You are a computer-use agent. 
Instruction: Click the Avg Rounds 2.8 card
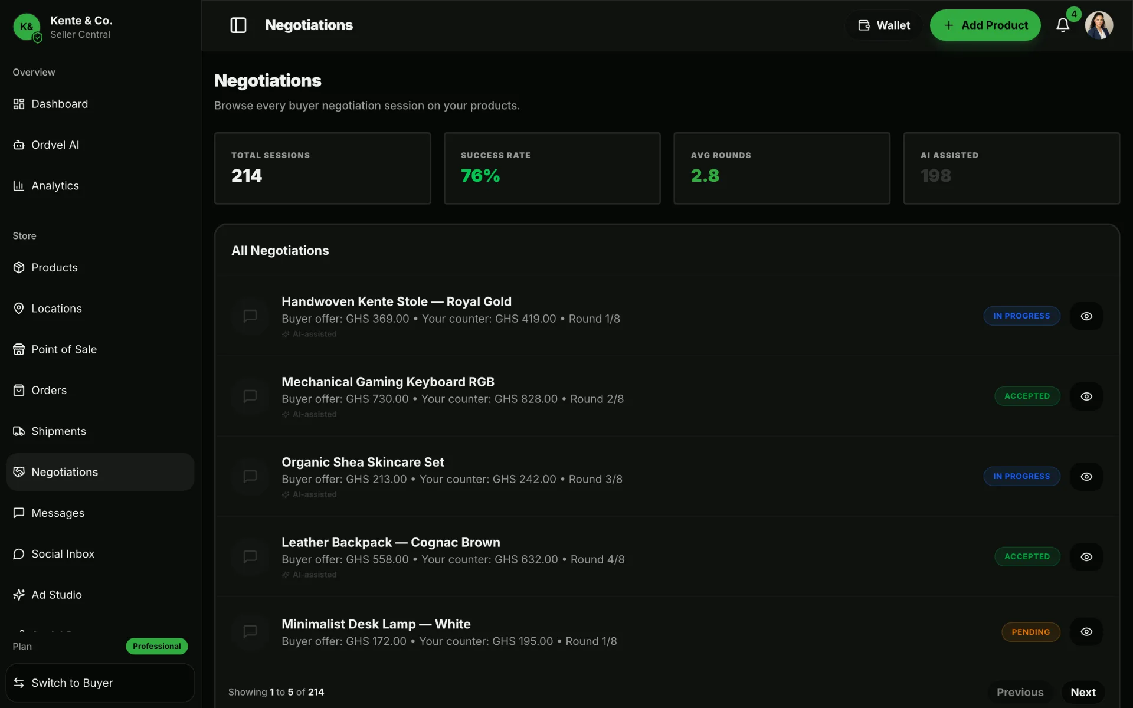[x=782, y=169]
